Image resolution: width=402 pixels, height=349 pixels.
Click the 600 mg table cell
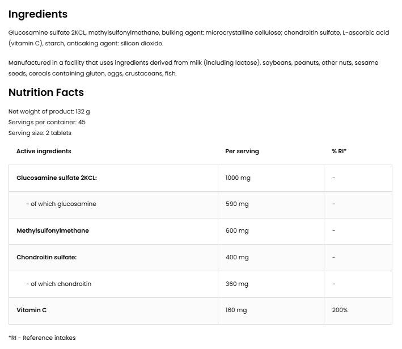[x=236, y=230]
